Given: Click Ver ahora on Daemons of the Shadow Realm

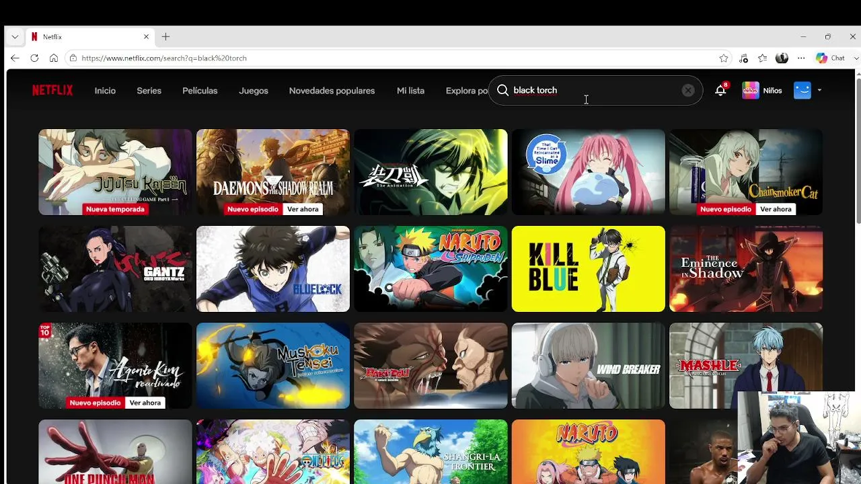Looking at the screenshot, I should tap(303, 209).
